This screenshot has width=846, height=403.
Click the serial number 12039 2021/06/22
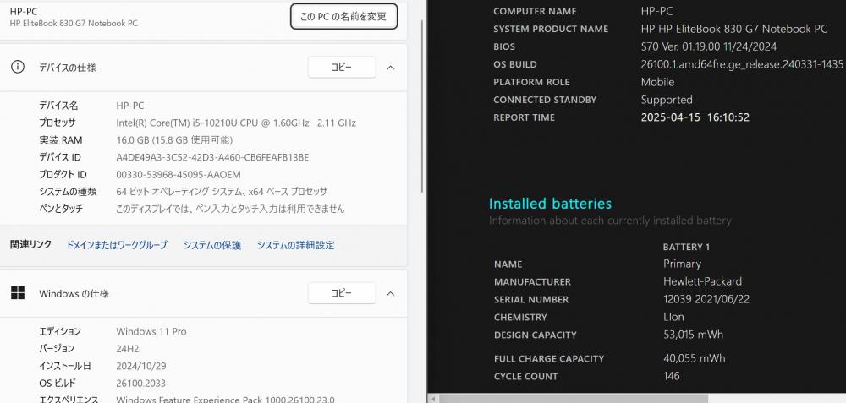(x=706, y=299)
